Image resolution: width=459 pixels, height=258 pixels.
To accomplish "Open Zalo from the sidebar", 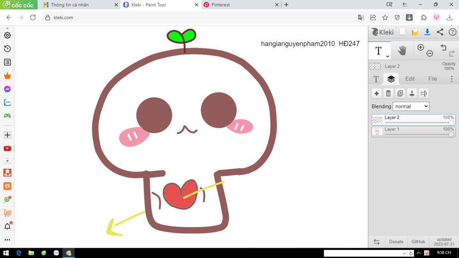I will click(x=7, y=103).
